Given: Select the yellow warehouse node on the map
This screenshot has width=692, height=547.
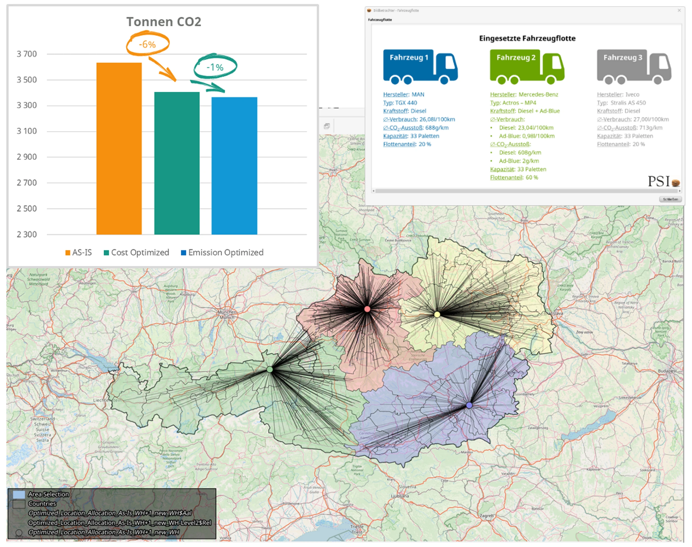Looking at the screenshot, I should tap(437, 315).
